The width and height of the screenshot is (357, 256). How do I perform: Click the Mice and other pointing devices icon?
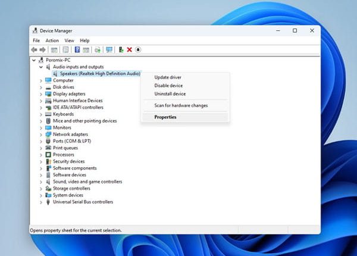pyautogui.click(x=48, y=121)
